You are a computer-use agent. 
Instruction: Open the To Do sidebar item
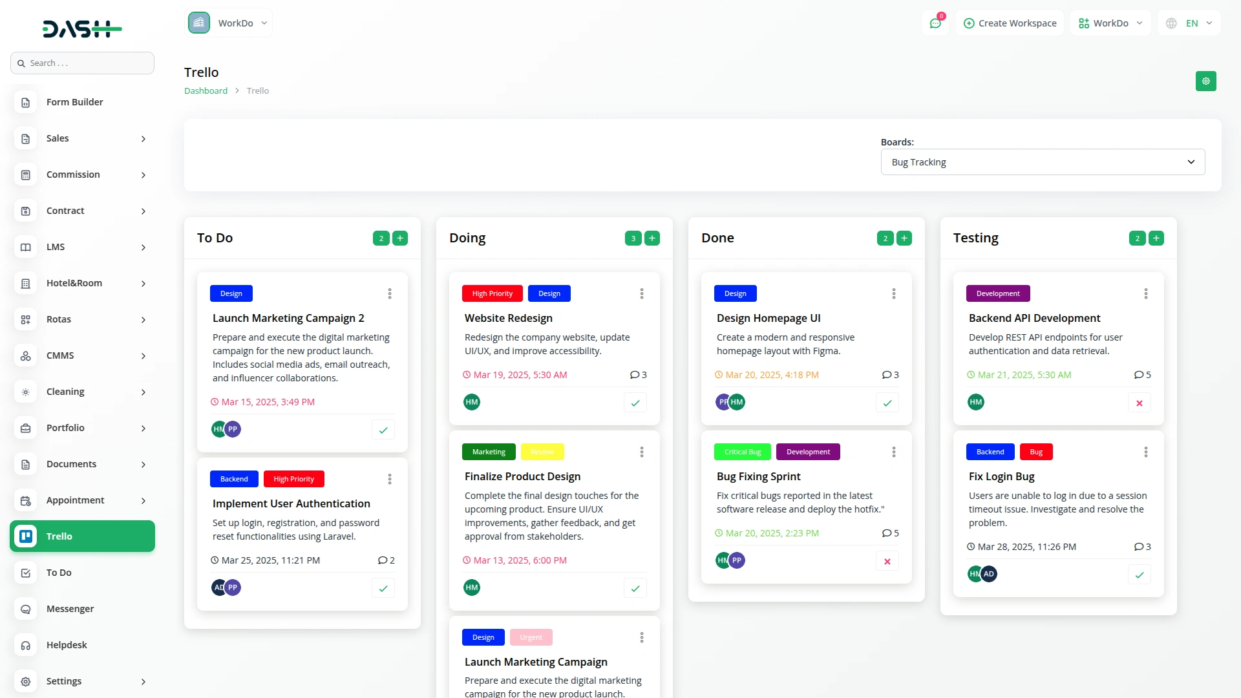(x=59, y=573)
